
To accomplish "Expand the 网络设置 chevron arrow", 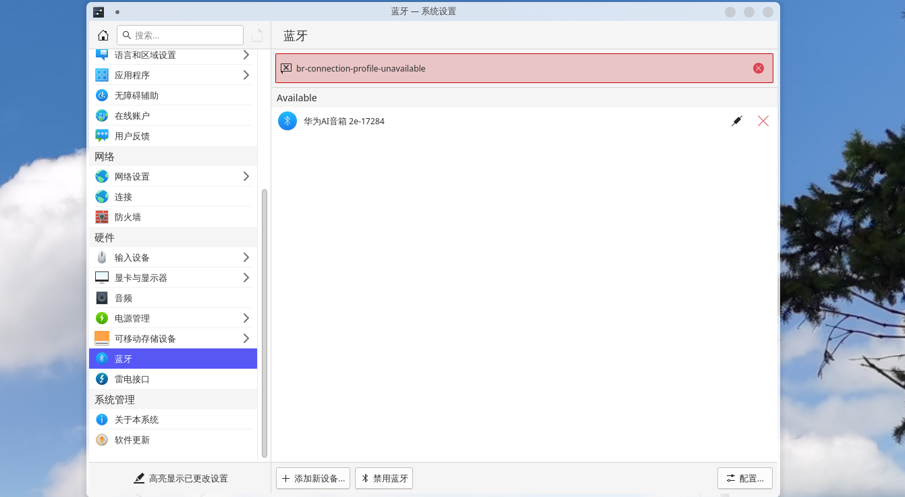I will coord(246,176).
